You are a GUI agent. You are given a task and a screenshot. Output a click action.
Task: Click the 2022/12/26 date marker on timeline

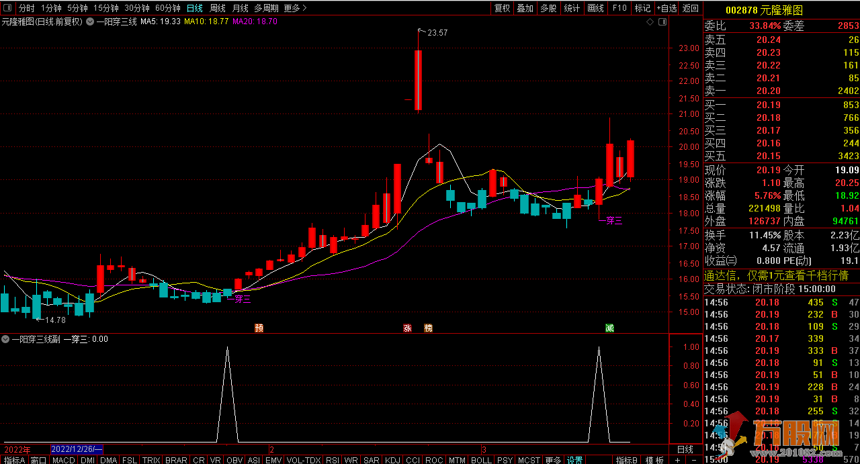pyautogui.click(x=76, y=449)
